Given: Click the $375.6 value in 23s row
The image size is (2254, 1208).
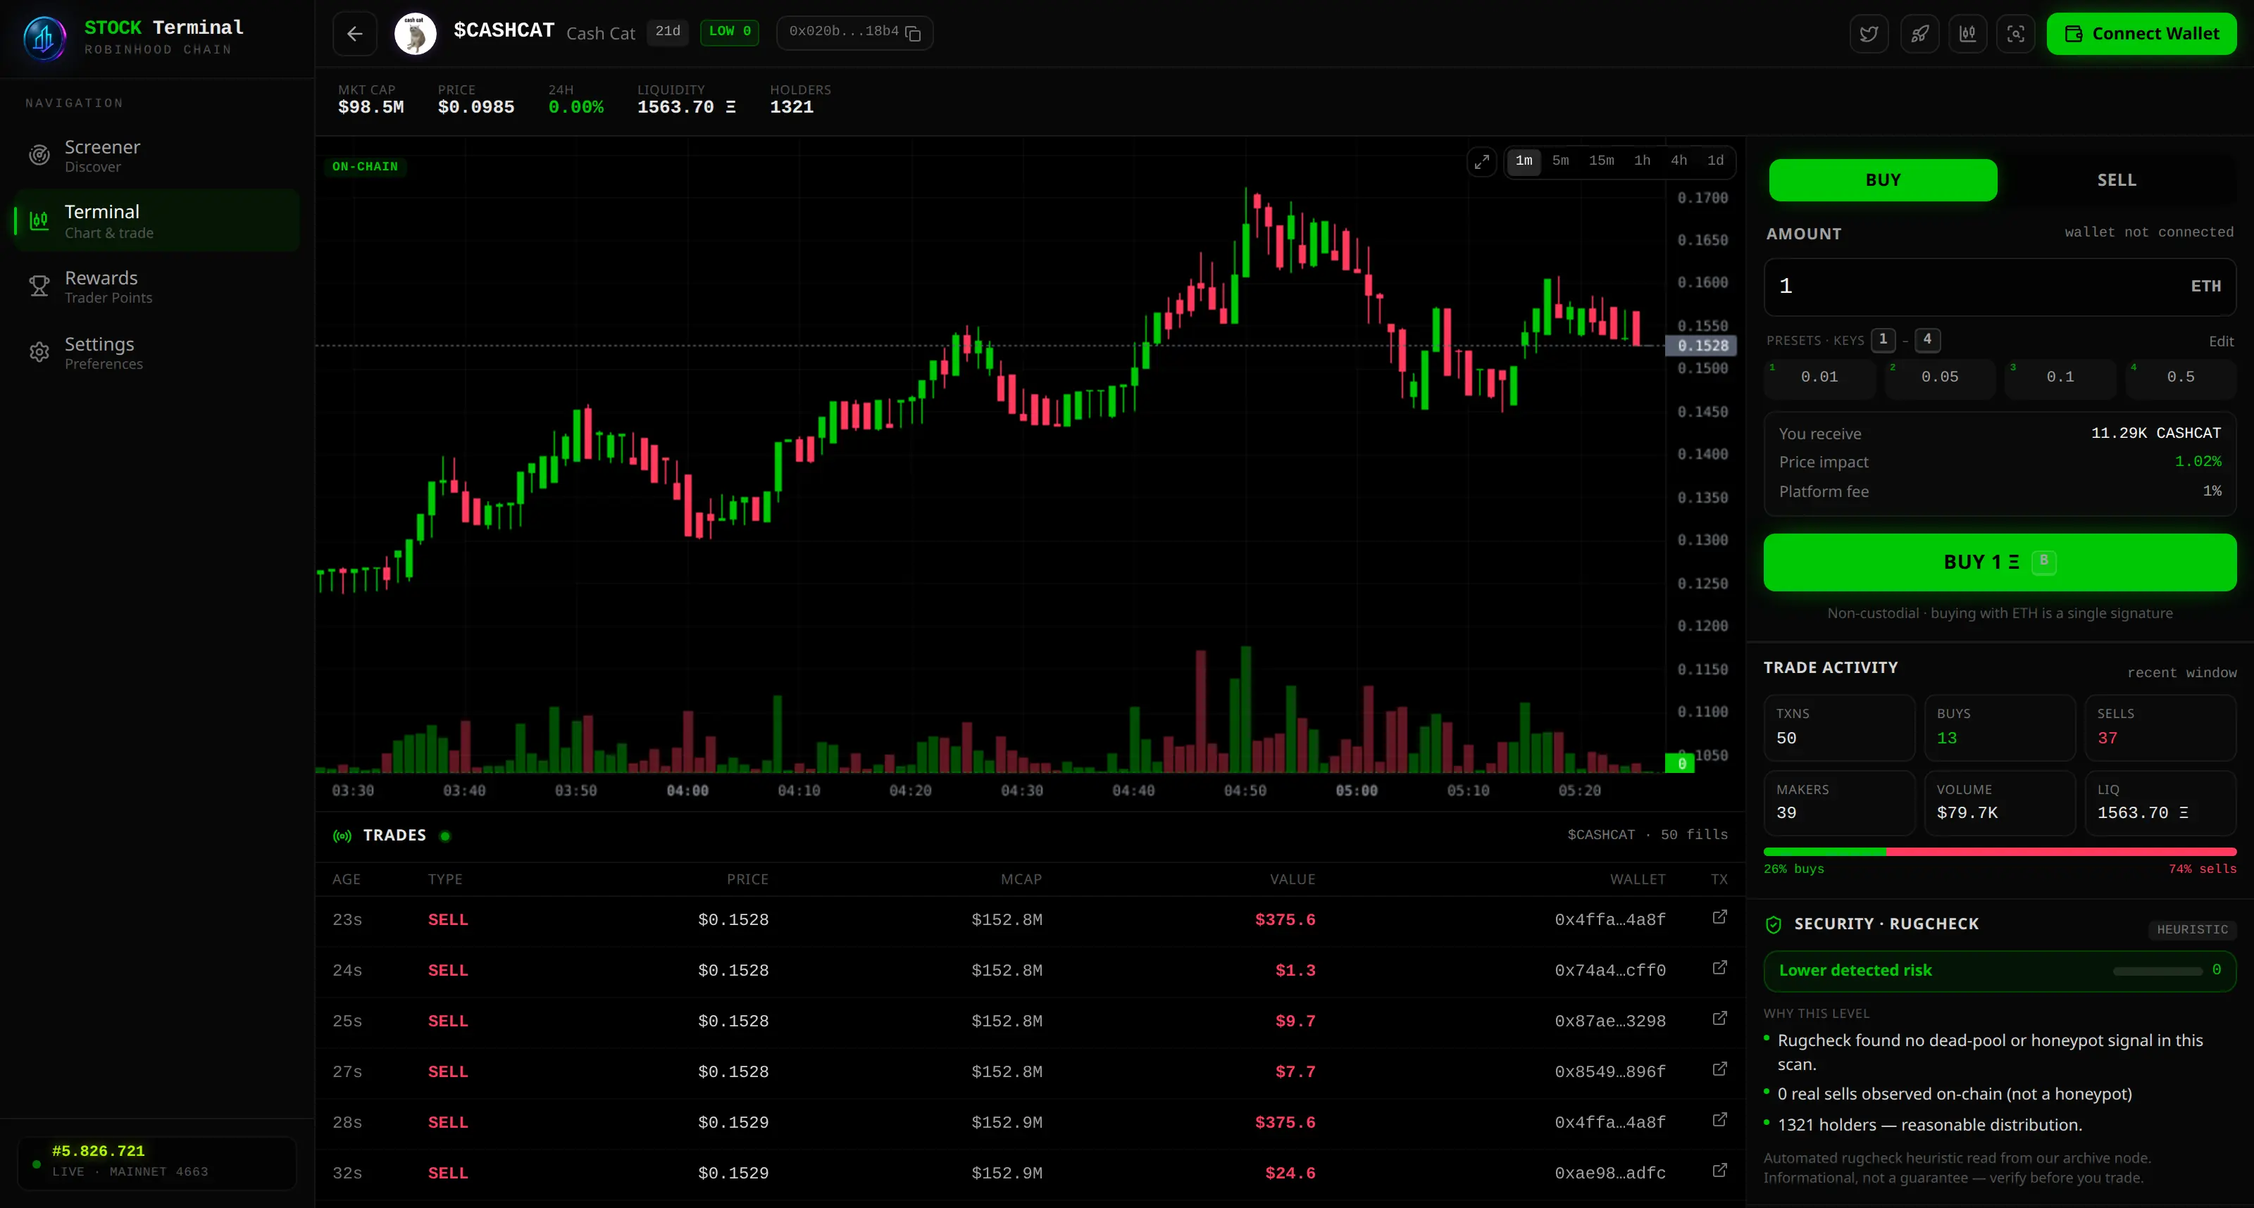Looking at the screenshot, I should coord(1285,919).
